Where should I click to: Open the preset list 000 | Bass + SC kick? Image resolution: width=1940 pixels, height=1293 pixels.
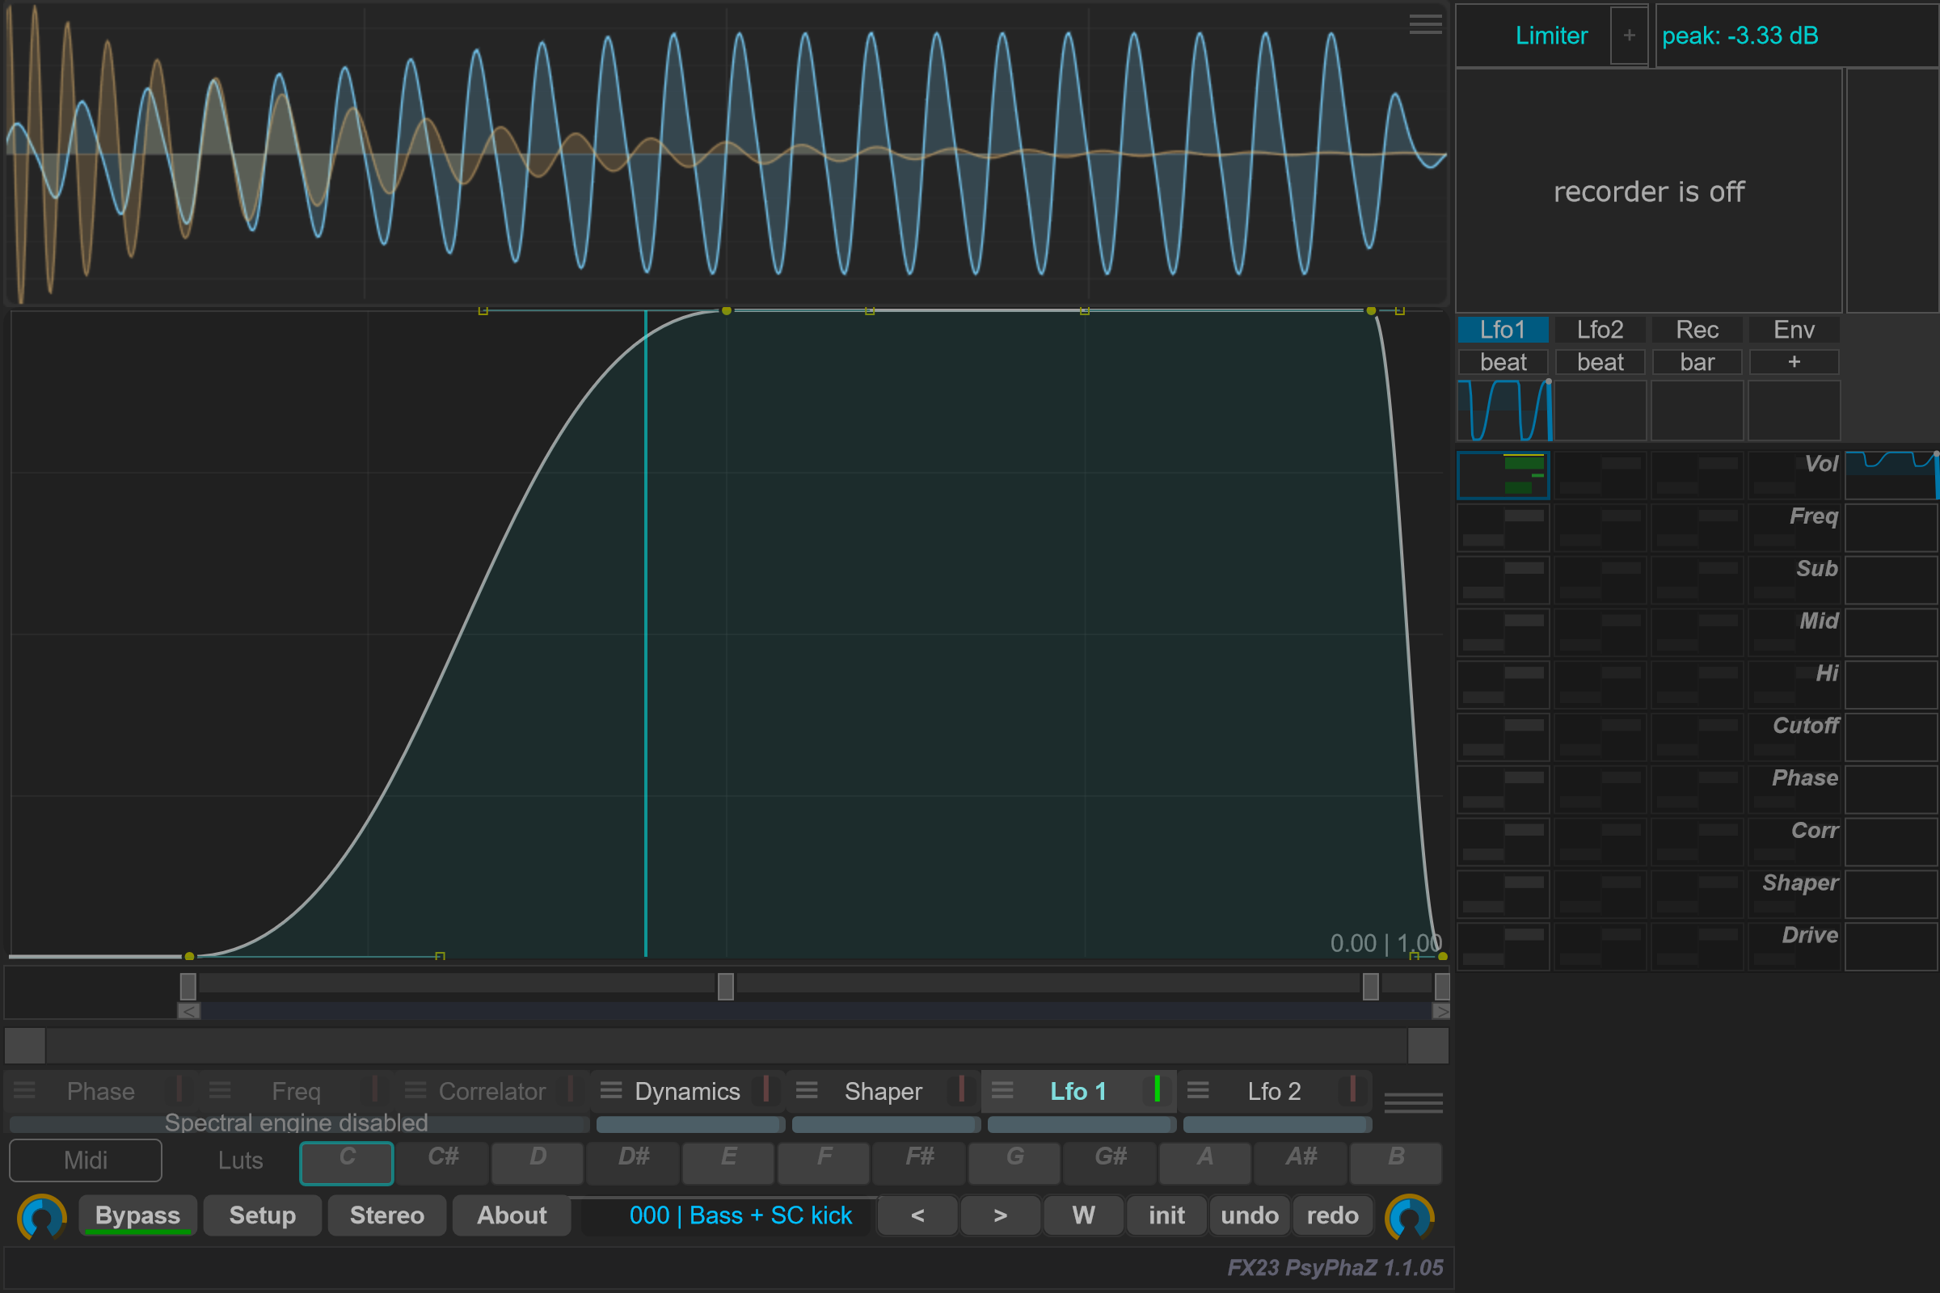(740, 1215)
